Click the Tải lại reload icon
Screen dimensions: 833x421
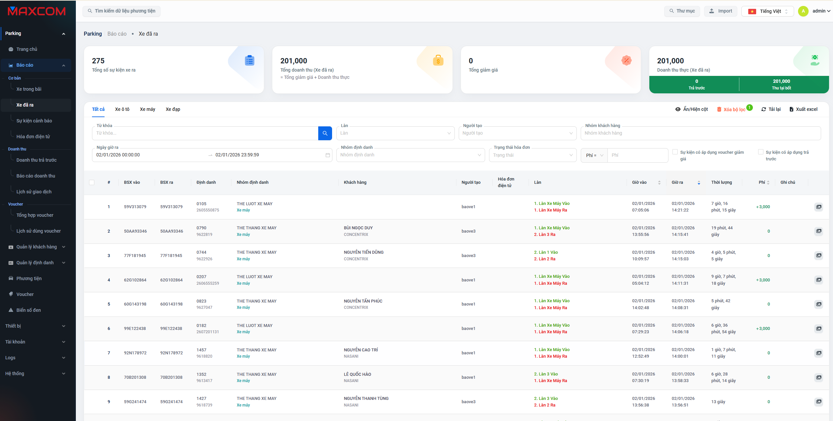763,110
